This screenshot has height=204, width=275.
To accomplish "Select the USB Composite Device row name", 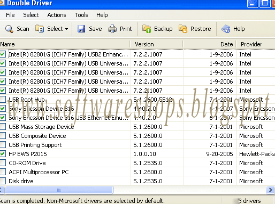I will [37, 136].
